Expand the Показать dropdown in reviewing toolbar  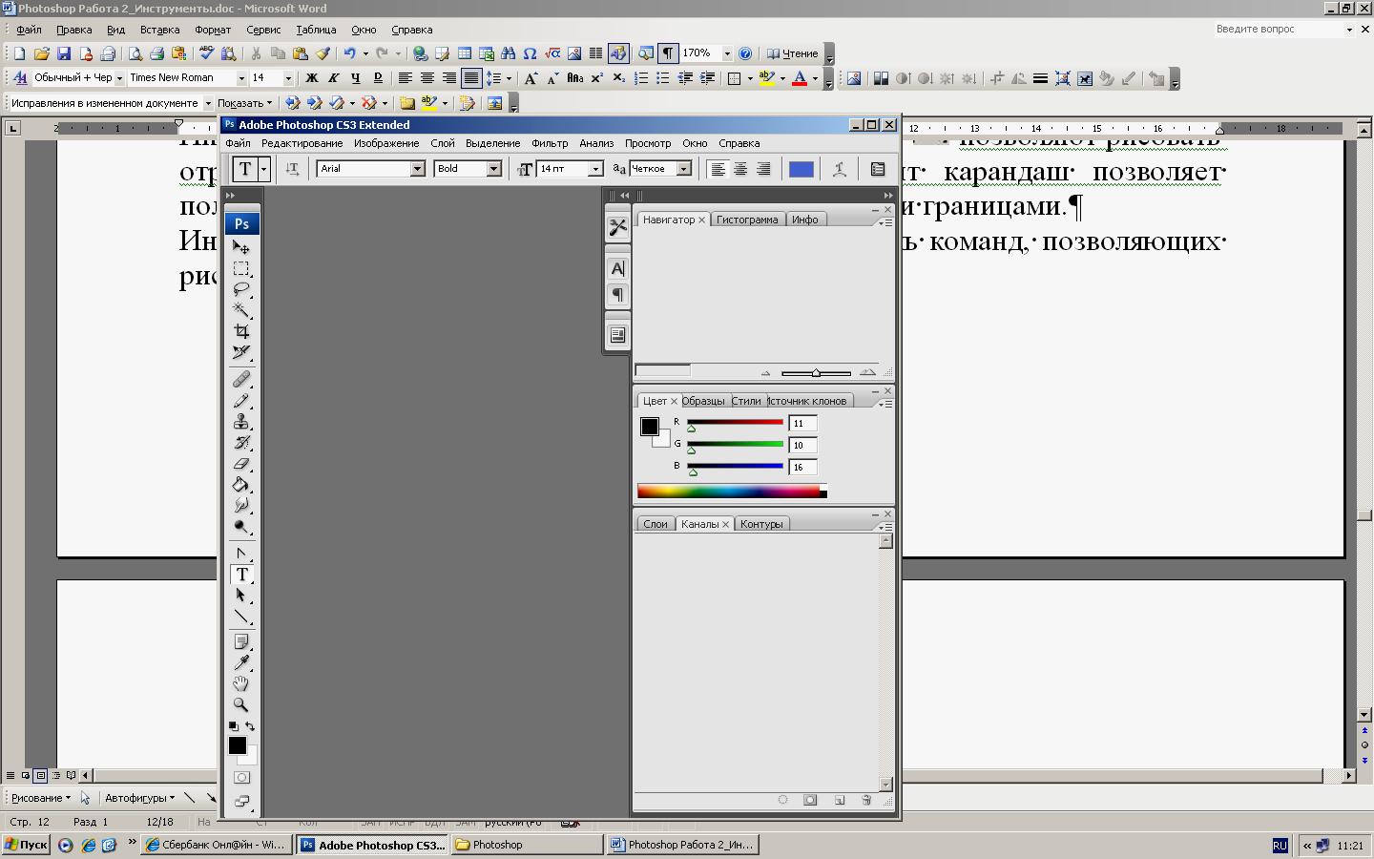tap(244, 103)
